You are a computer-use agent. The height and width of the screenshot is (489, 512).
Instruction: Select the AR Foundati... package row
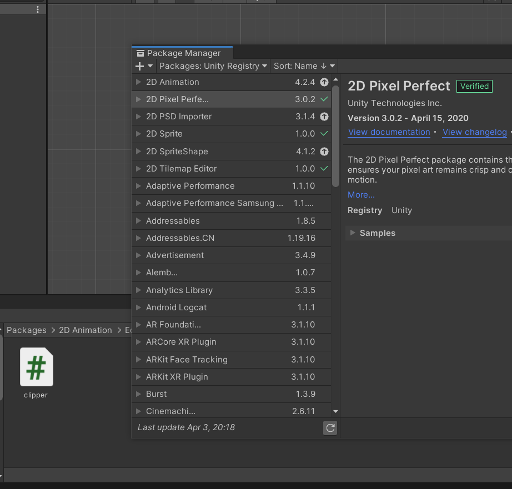pos(231,325)
